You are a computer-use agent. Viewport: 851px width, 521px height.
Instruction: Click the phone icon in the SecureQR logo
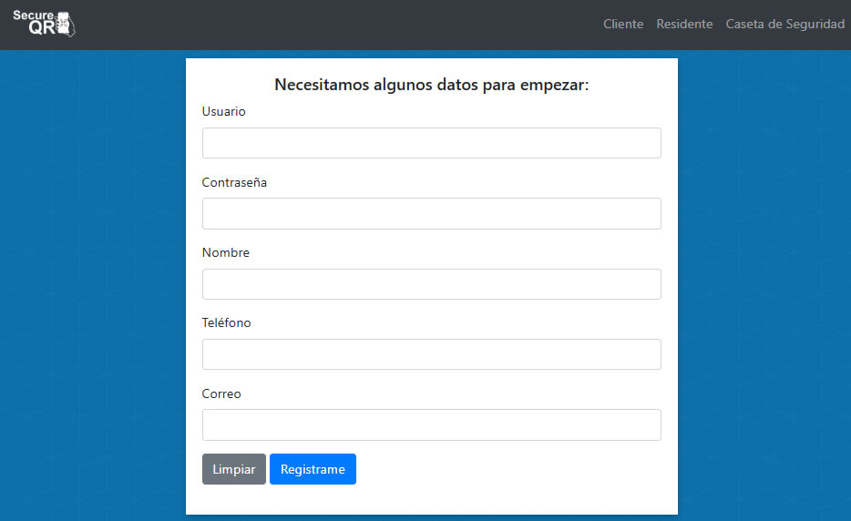(66, 25)
